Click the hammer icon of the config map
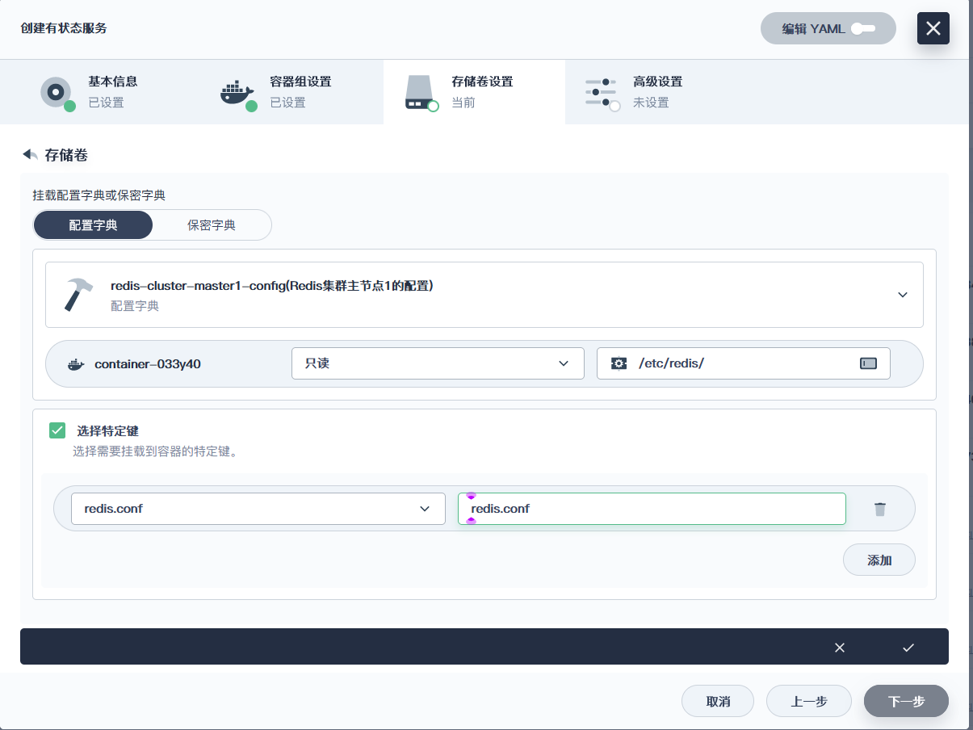 click(x=78, y=295)
